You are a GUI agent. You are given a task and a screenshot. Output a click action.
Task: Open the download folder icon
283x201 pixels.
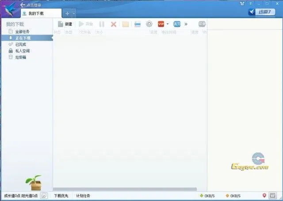click(x=126, y=24)
